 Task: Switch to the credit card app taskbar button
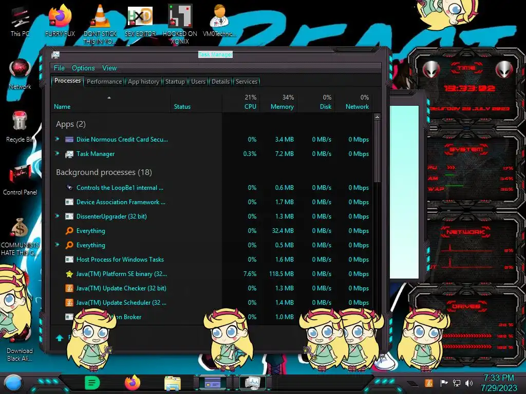coord(213,383)
